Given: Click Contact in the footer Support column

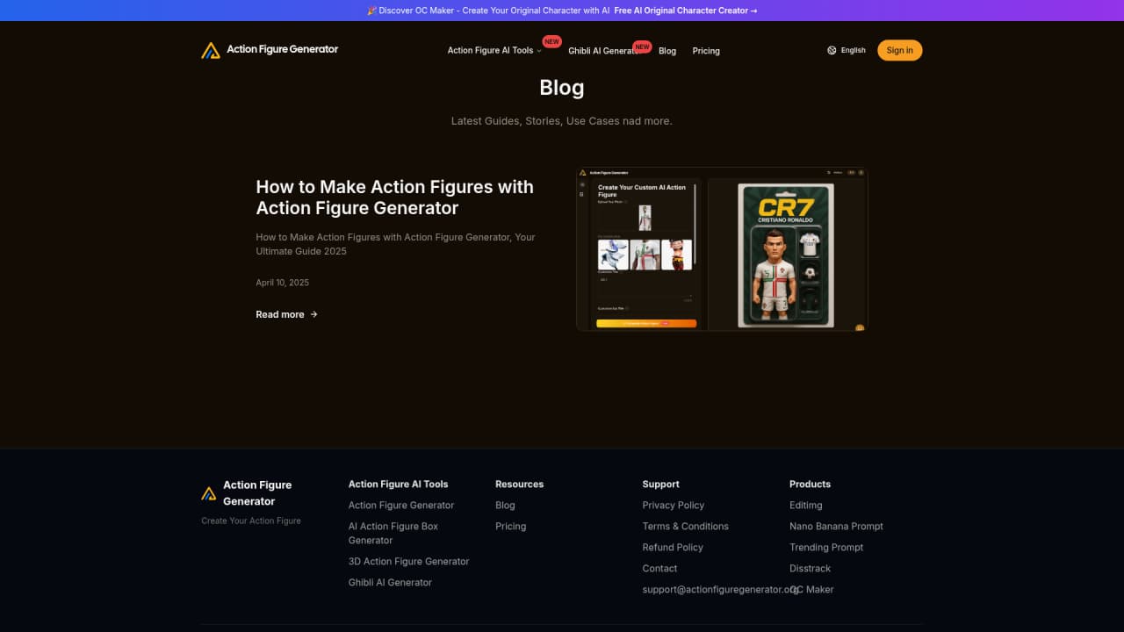Looking at the screenshot, I should coord(659,569).
